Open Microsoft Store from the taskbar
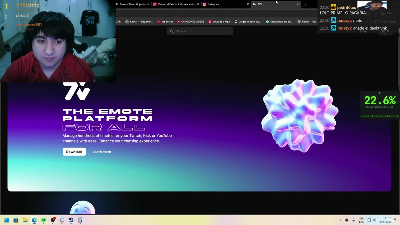This screenshot has width=400, height=225. [x=16, y=220]
